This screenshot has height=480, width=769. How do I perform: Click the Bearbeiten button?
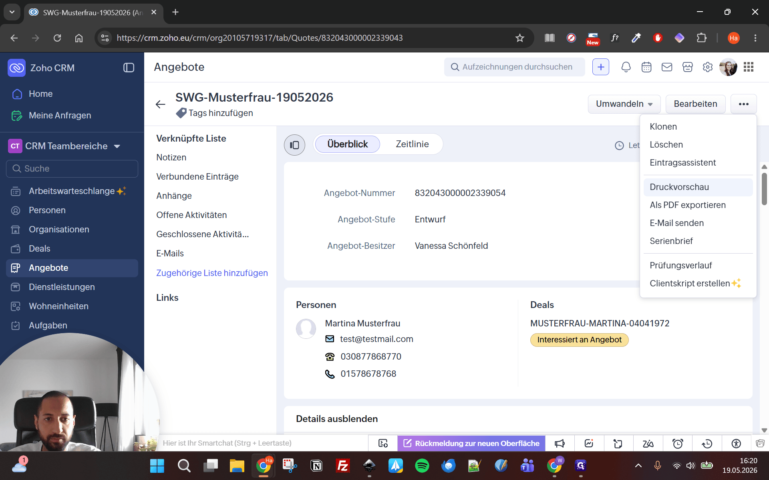[695, 104]
